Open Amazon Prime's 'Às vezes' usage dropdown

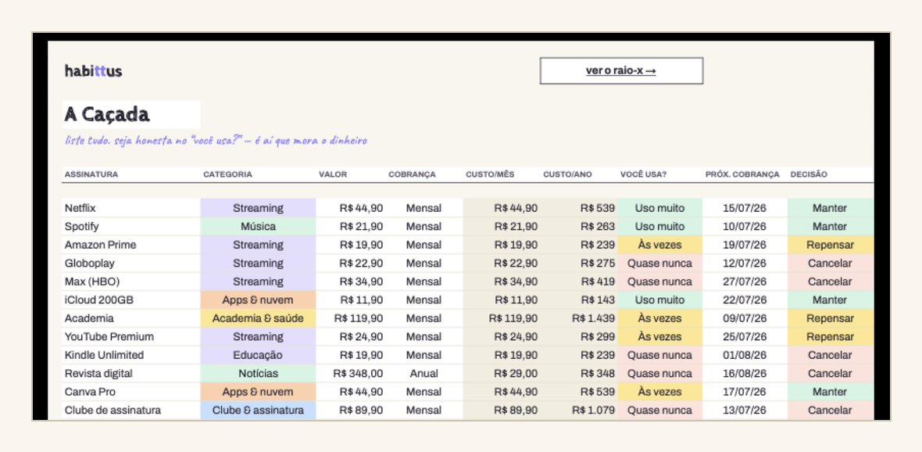pyautogui.click(x=659, y=244)
